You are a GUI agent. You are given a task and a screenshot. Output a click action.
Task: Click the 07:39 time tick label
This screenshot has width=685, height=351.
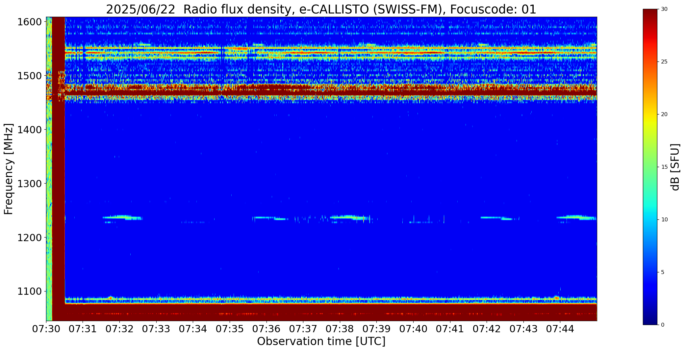point(376,329)
